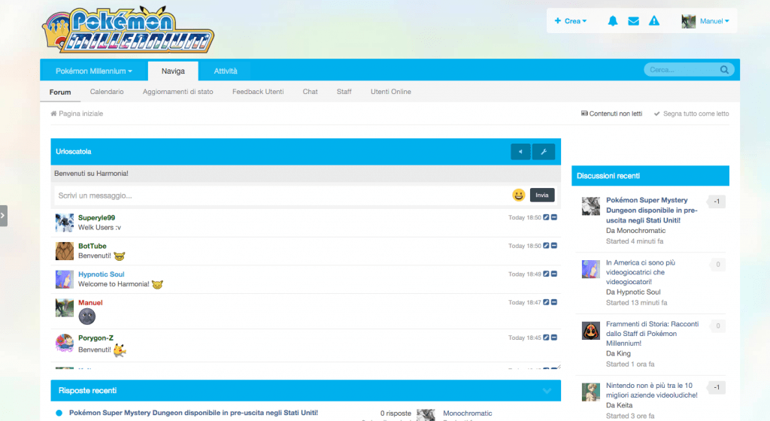This screenshot has height=421, width=770.
Task: Delete Manuel's shout message icon
Action: tap(554, 303)
